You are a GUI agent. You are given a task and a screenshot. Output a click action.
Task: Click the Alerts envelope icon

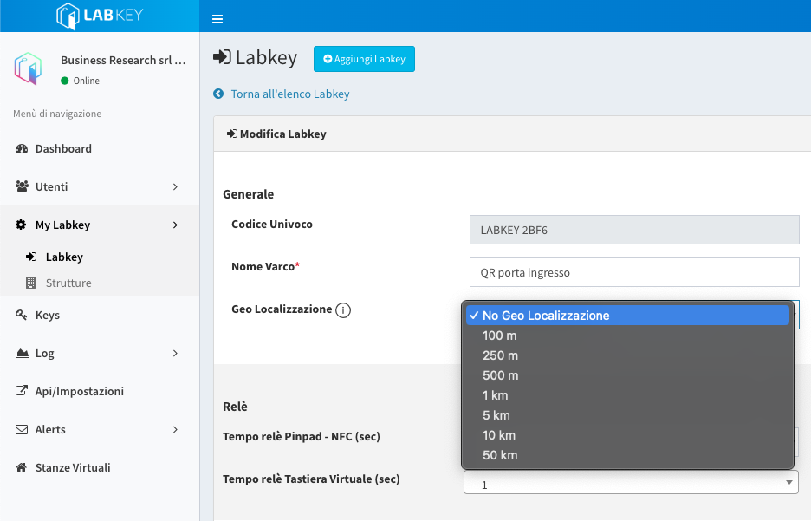coord(22,429)
